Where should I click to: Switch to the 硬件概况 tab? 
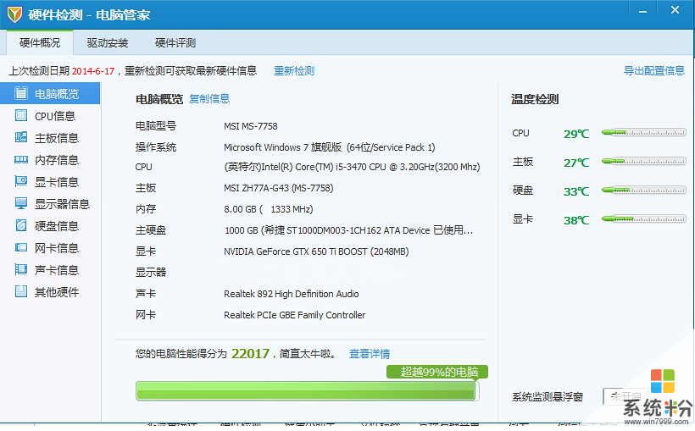(40, 43)
